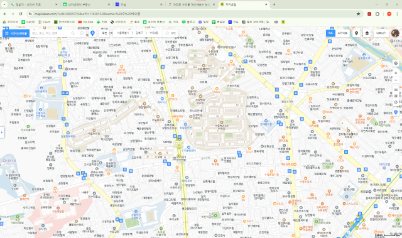Open the directions route icon beside search

[x=82, y=33]
